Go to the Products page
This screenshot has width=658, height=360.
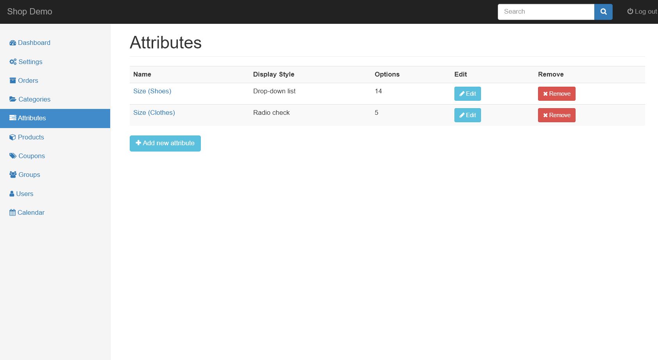(x=31, y=137)
